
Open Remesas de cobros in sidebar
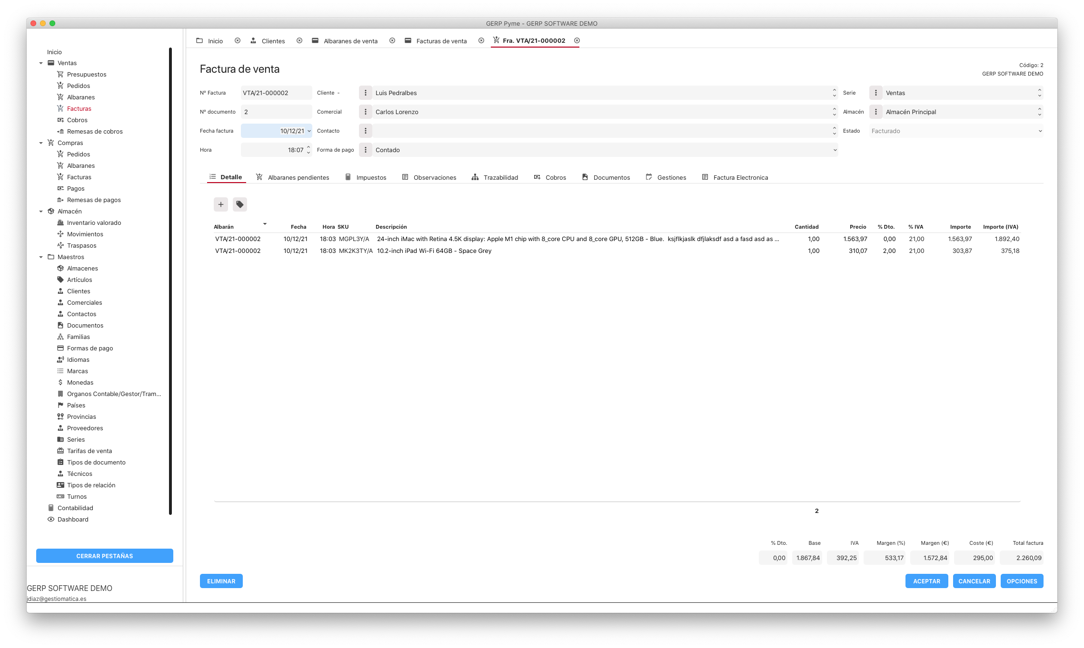point(95,131)
